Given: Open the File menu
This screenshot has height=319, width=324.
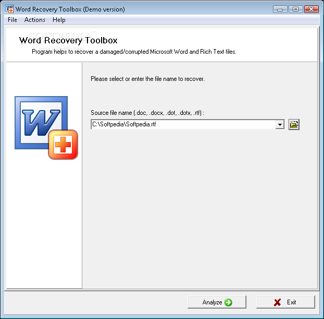Looking at the screenshot, I should click(x=13, y=20).
